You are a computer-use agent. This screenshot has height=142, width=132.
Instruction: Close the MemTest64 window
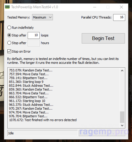(x=121, y=7)
